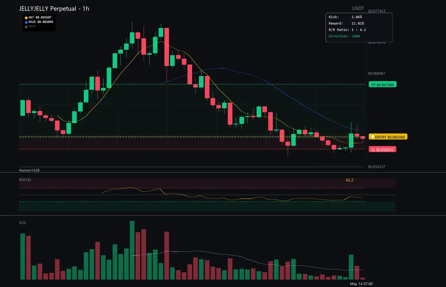Image resolution: width=446 pixels, height=287 pixels.
Task: Click the "MA25 $0.061099" legend value
Action: (41, 22)
